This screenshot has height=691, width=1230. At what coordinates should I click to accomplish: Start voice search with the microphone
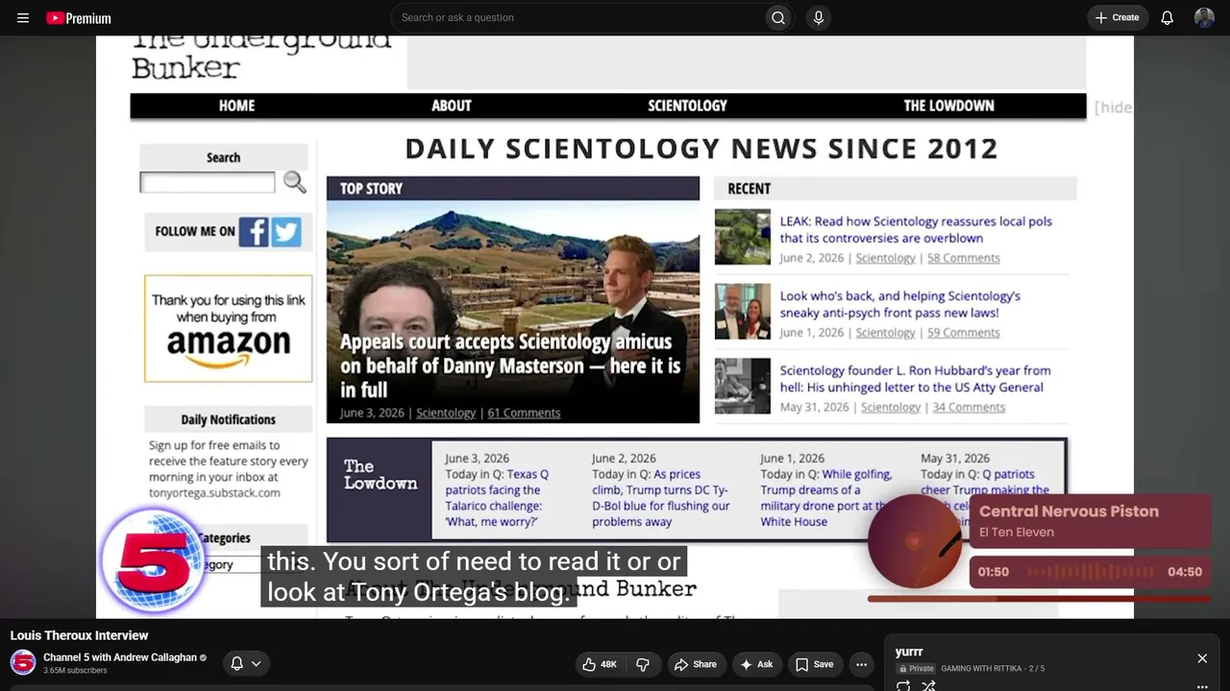pyautogui.click(x=819, y=17)
